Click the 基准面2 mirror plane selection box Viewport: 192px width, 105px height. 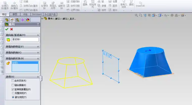click(x=25, y=40)
